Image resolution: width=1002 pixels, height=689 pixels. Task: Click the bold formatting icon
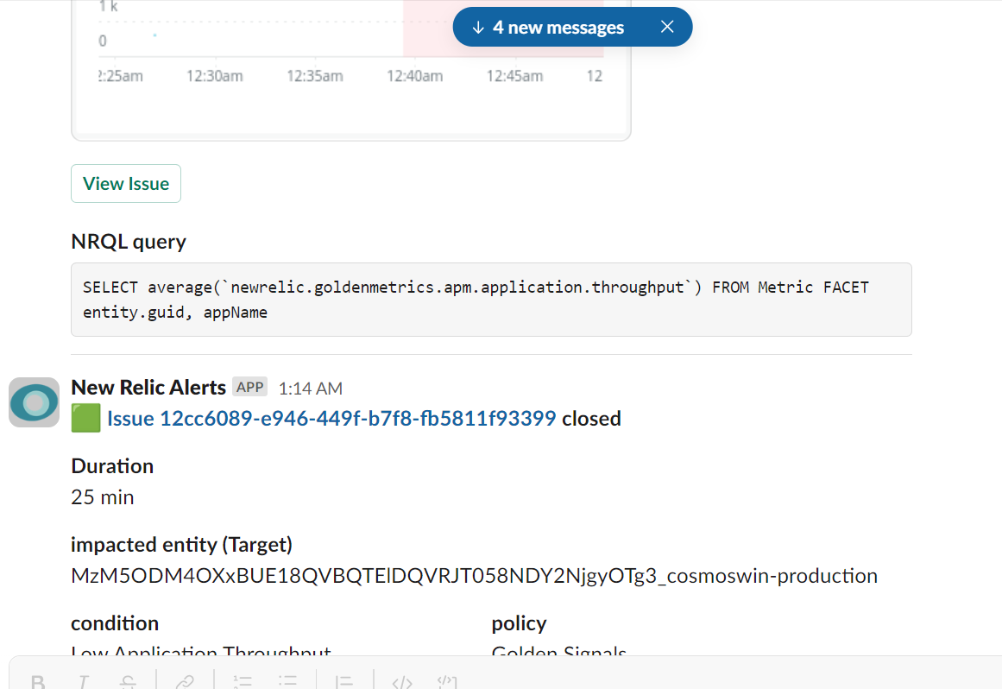tap(38, 682)
